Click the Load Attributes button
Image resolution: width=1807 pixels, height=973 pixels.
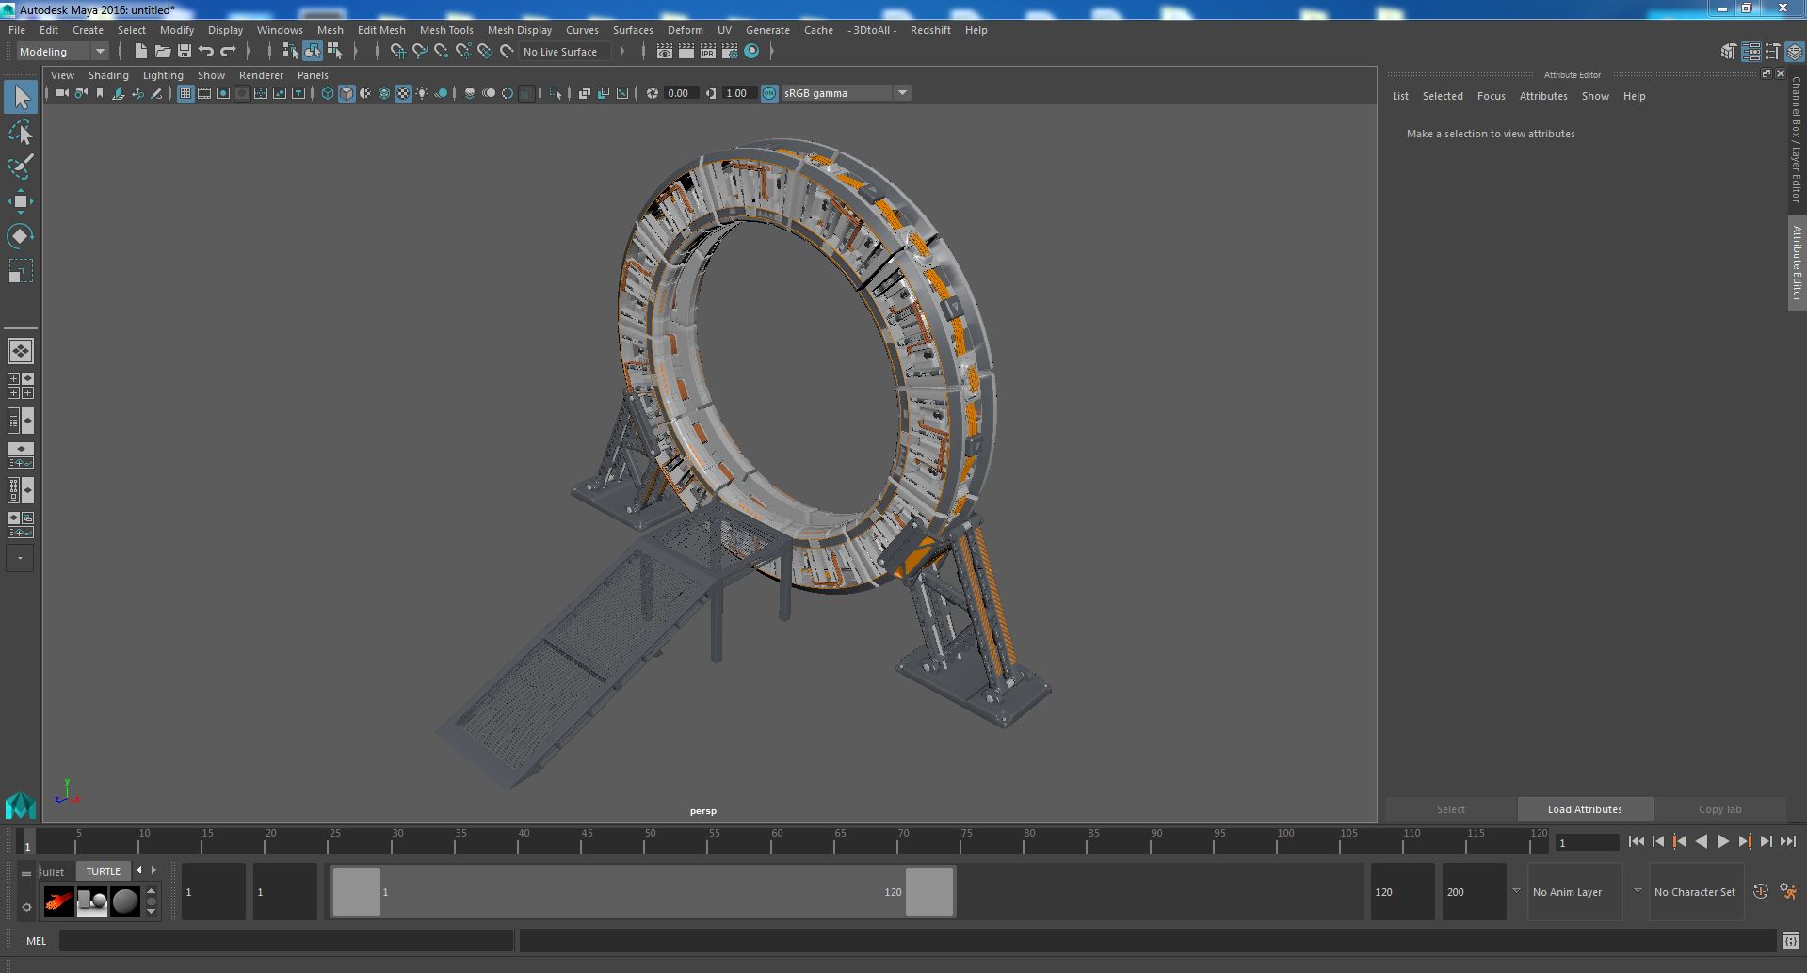pyautogui.click(x=1585, y=809)
